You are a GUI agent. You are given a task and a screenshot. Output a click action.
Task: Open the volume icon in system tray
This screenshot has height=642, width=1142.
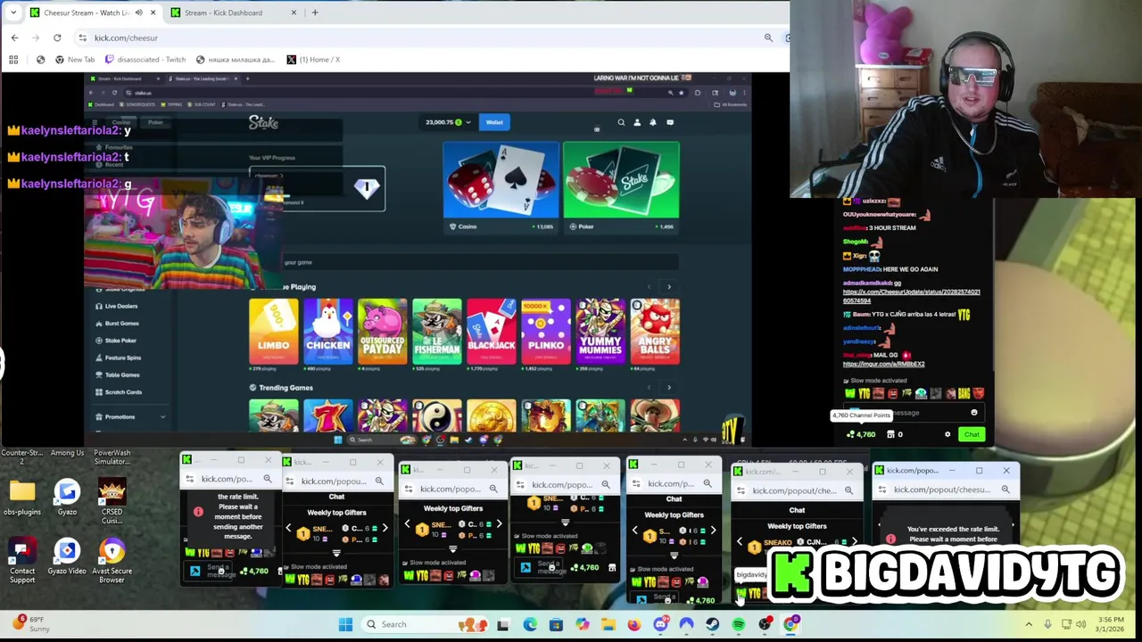click(1080, 624)
